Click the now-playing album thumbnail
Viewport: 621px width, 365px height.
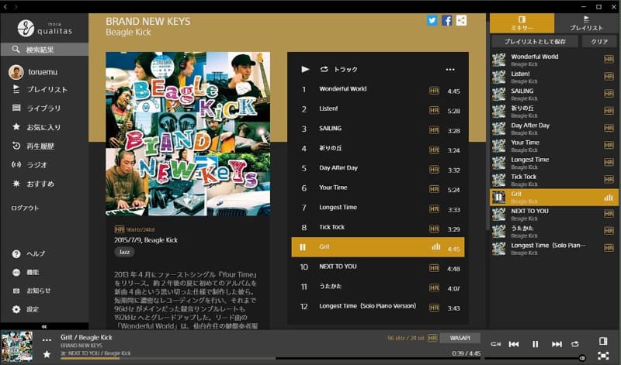17,347
